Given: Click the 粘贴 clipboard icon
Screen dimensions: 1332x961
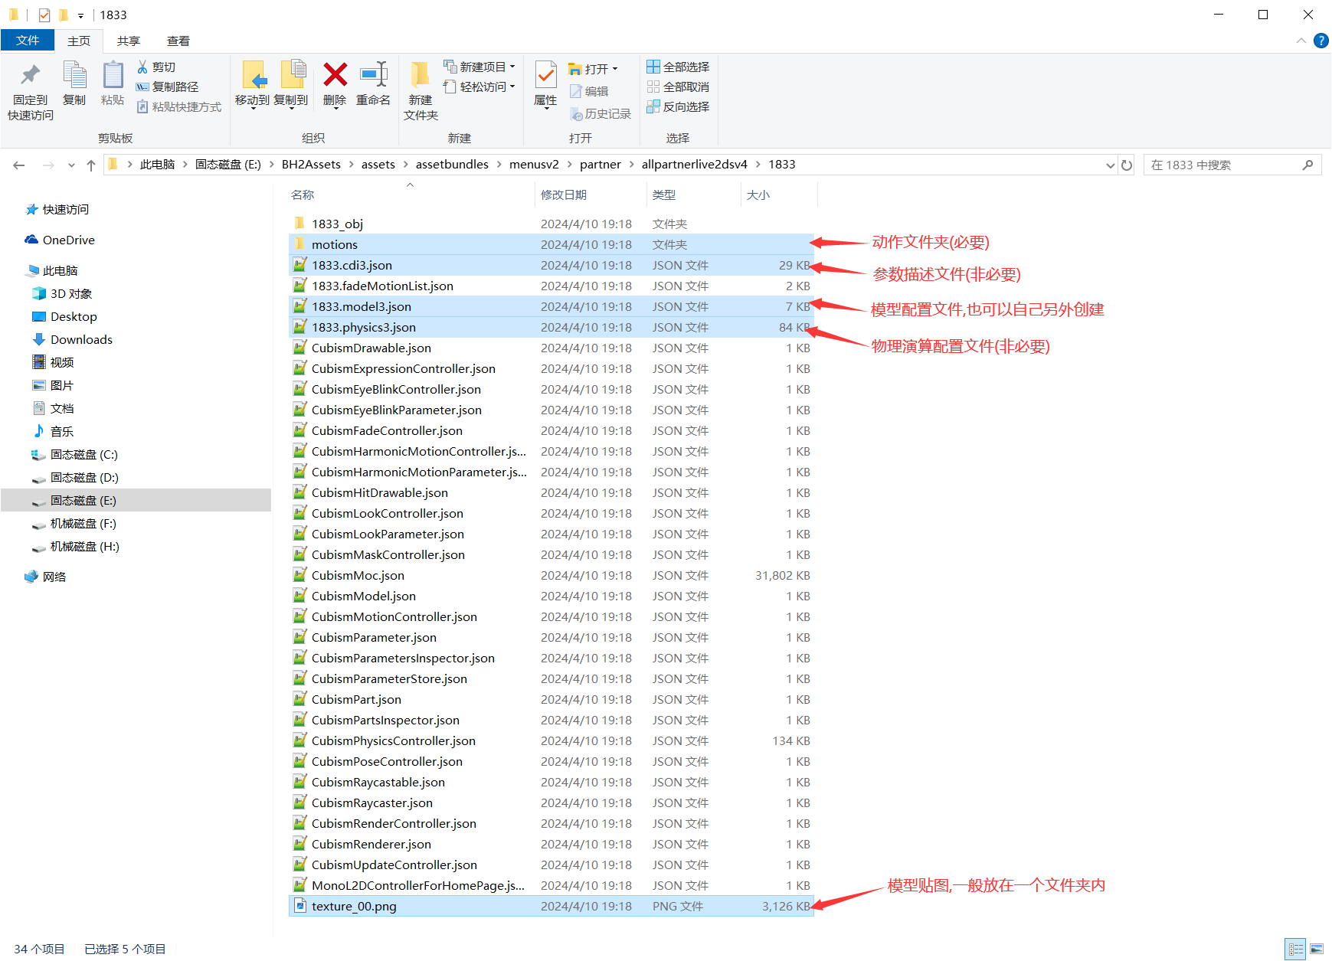Looking at the screenshot, I should point(113,75).
